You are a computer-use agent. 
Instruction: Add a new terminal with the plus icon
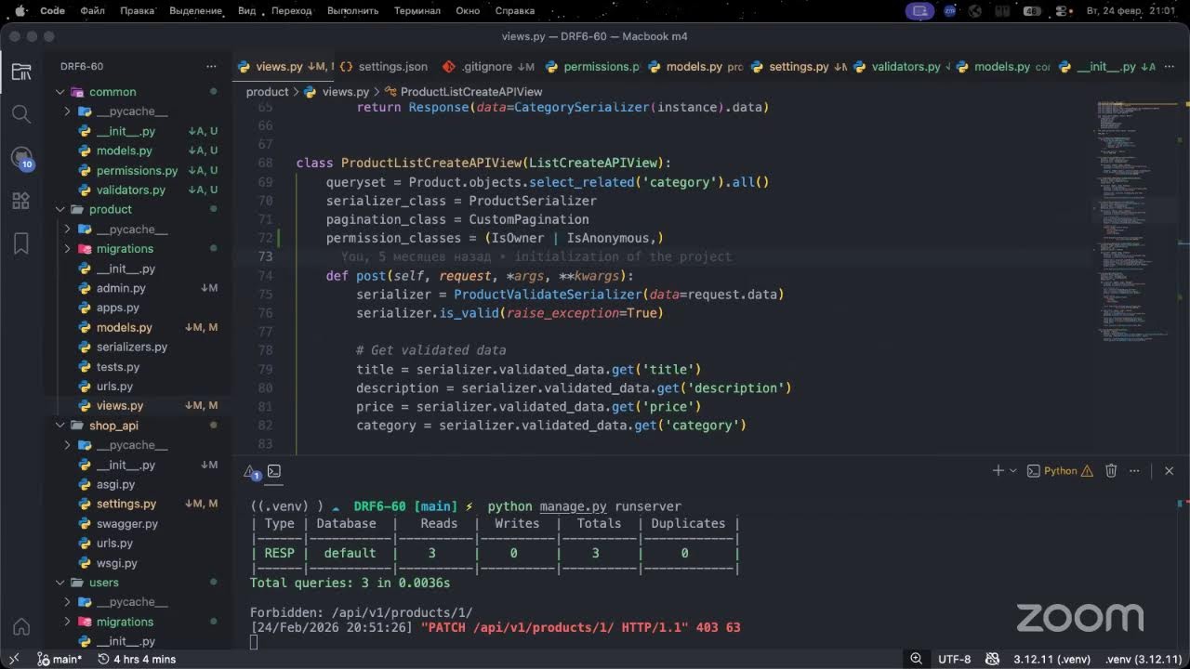(998, 471)
